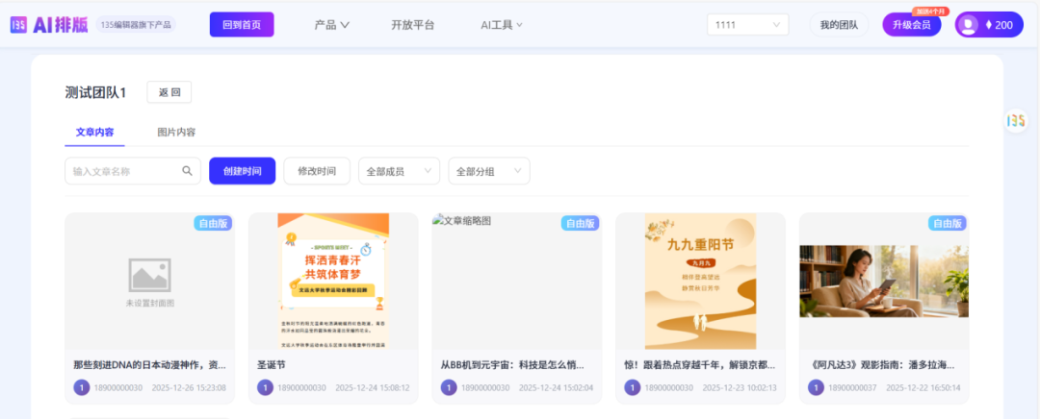
Task: Click the timestamp 2025-12-24 15:08:12
Action: click(372, 388)
